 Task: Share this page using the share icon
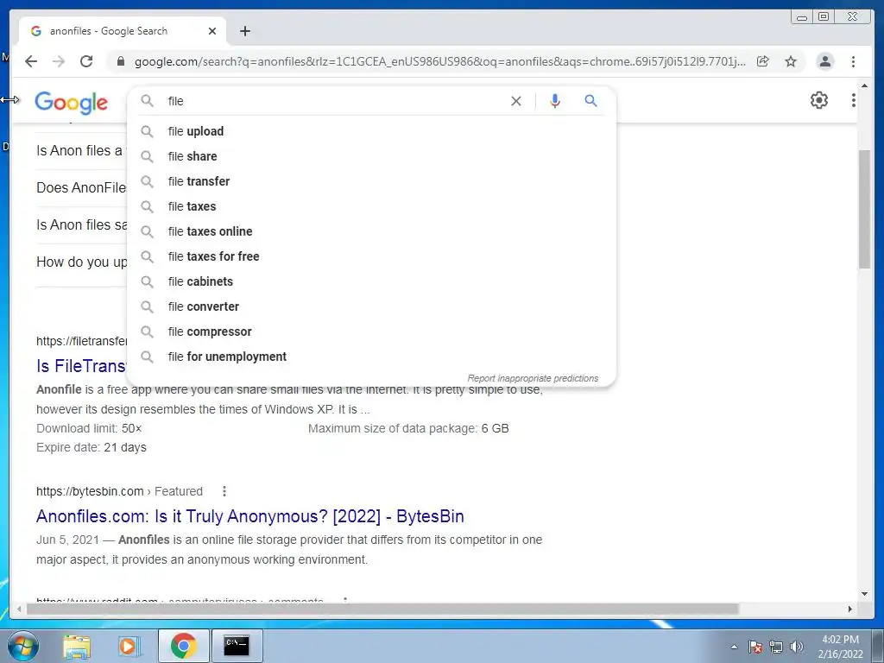(763, 61)
